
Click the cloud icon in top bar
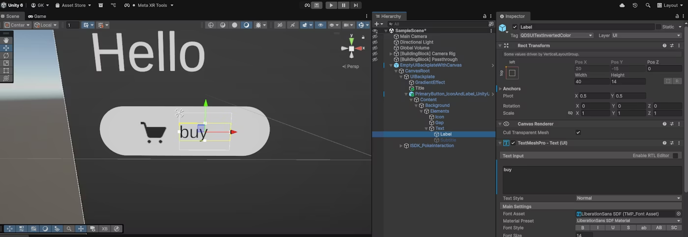[622, 5]
